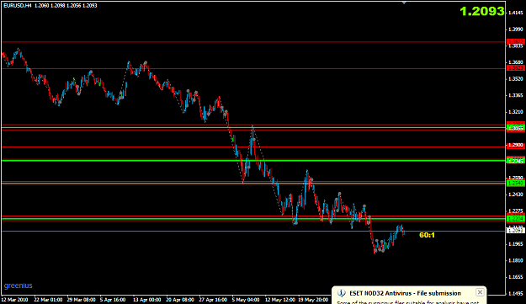Click the chart shift triangle marker at top
The height and width of the screenshot is (304, 526).
404,3
